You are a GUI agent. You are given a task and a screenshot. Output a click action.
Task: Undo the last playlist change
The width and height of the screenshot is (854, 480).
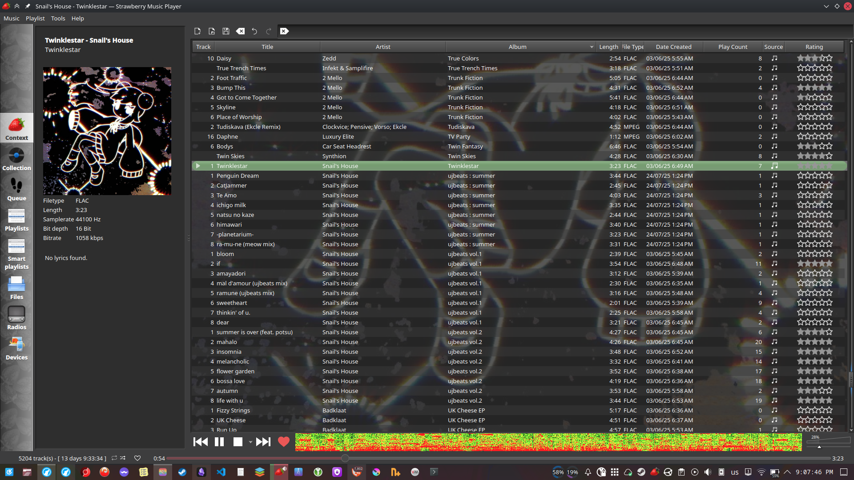[x=254, y=31]
